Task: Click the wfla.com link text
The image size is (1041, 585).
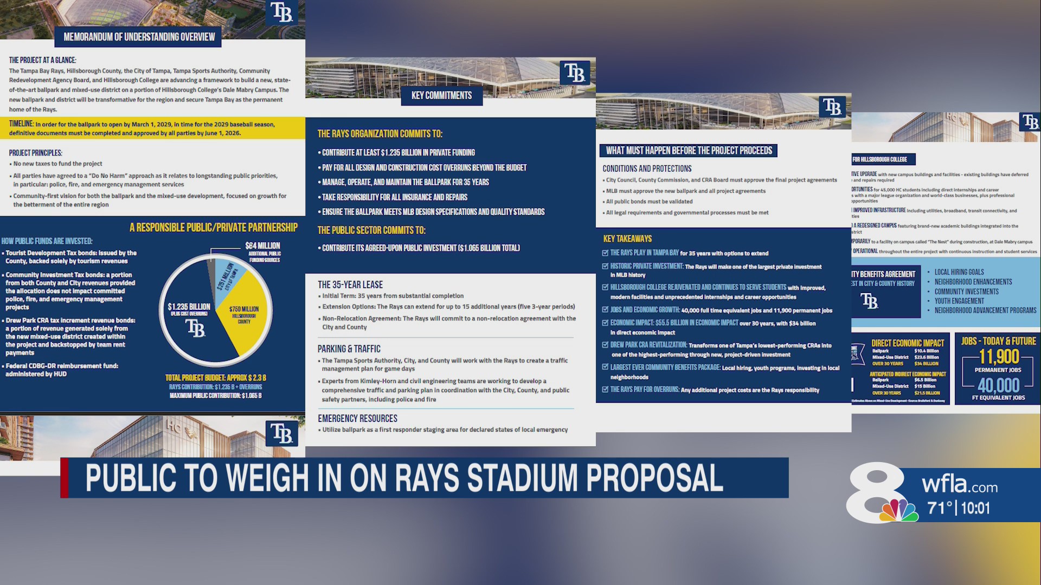Action: (960, 485)
